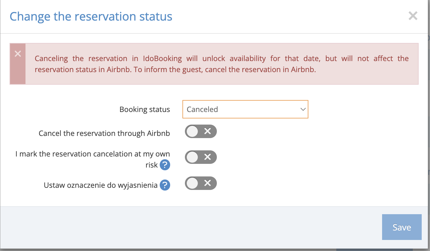Click the gray X symbol on the Airbnb cancel toggle
430x251 pixels.
point(208,131)
